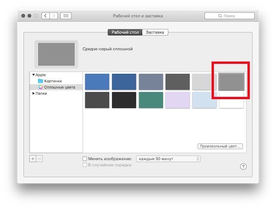The height and width of the screenshot is (208, 276).
Task: Open the help question mark button
Action: 243,166
